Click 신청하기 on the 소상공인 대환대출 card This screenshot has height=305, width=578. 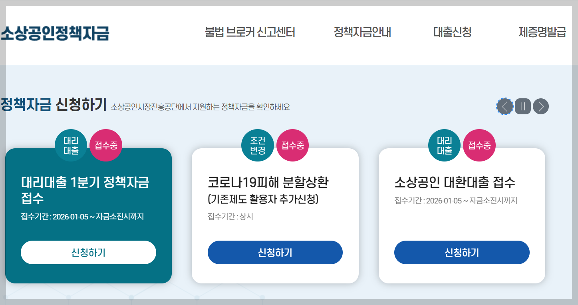pyautogui.click(x=462, y=252)
